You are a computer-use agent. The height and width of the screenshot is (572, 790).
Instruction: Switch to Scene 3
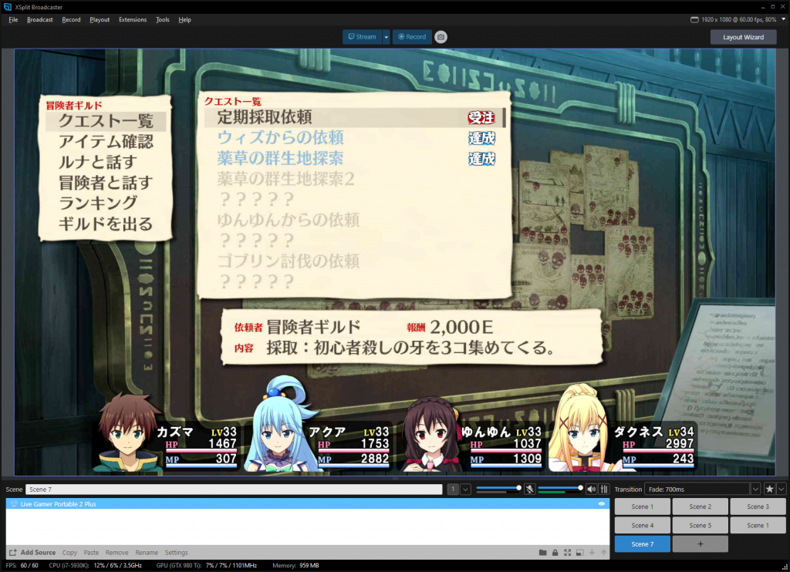tap(758, 506)
